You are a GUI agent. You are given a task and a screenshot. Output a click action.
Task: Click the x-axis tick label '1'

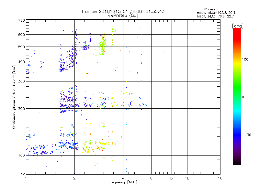point(26,178)
